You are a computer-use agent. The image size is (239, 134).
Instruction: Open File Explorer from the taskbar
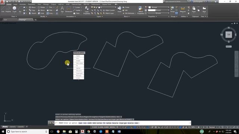(64, 131)
